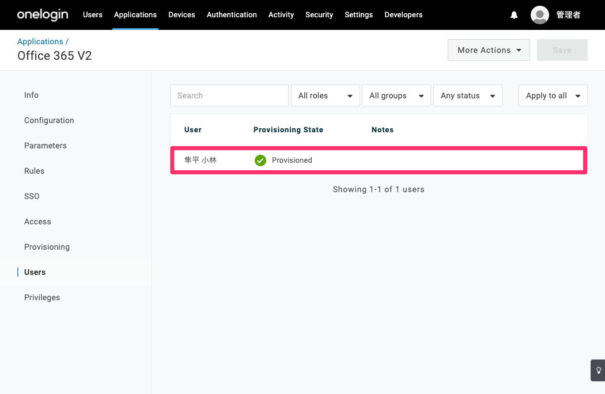Click the Office 365 V2 title
The width and height of the screenshot is (605, 394).
tap(54, 56)
